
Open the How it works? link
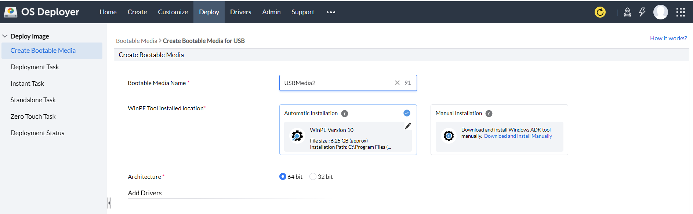pyautogui.click(x=668, y=38)
